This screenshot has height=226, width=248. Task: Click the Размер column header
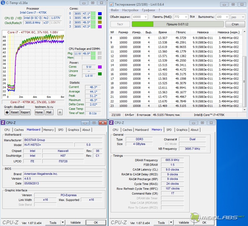click(x=123, y=32)
